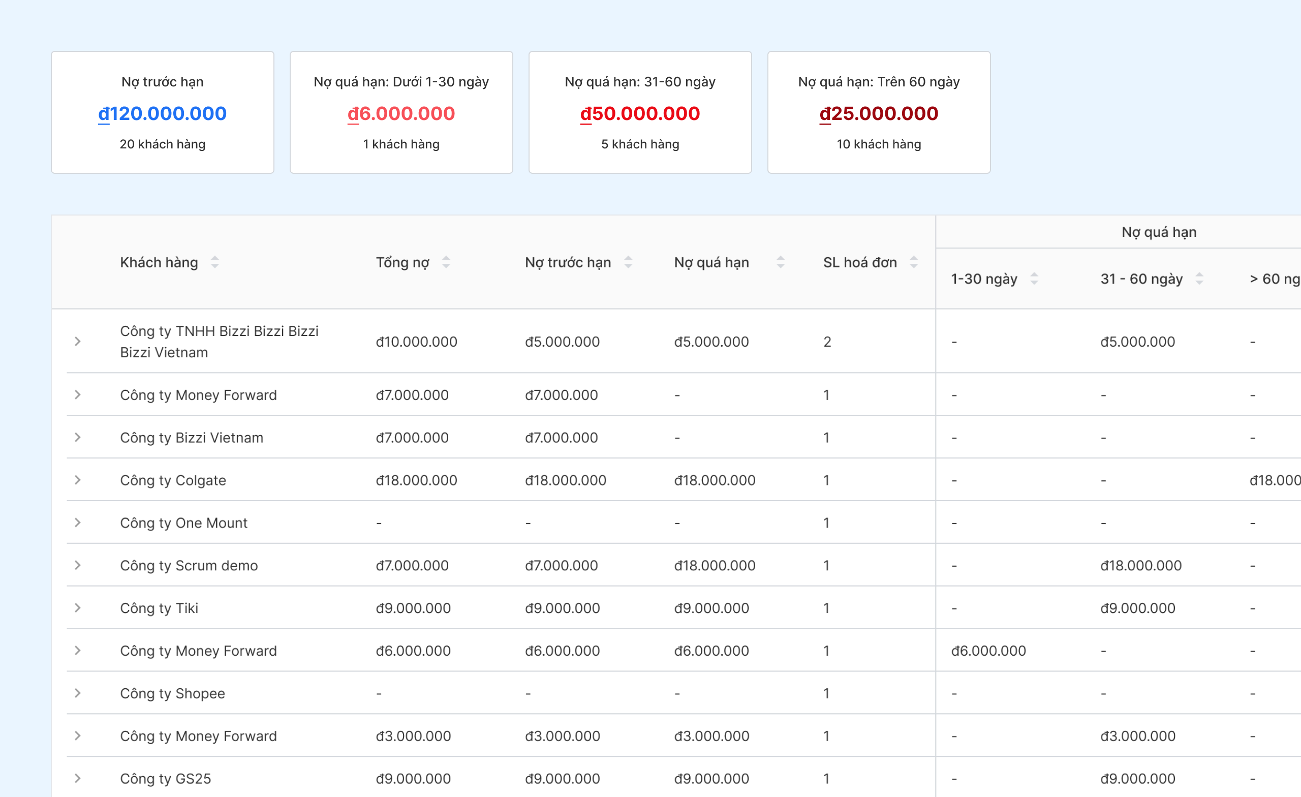Click the invoice count 2 for Bizzi
The height and width of the screenshot is (797, 1301).
coord(827,342)
